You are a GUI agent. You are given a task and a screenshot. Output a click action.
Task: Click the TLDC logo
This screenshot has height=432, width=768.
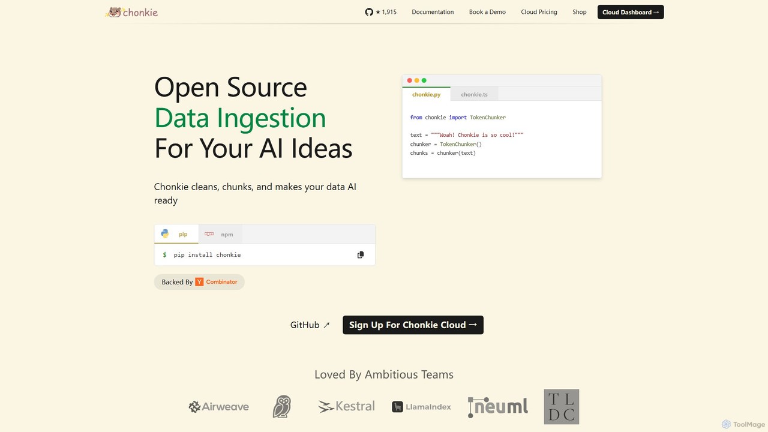coord(562,407)
